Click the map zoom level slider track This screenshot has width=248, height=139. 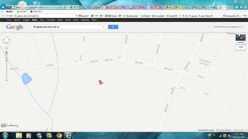[7, 68]
